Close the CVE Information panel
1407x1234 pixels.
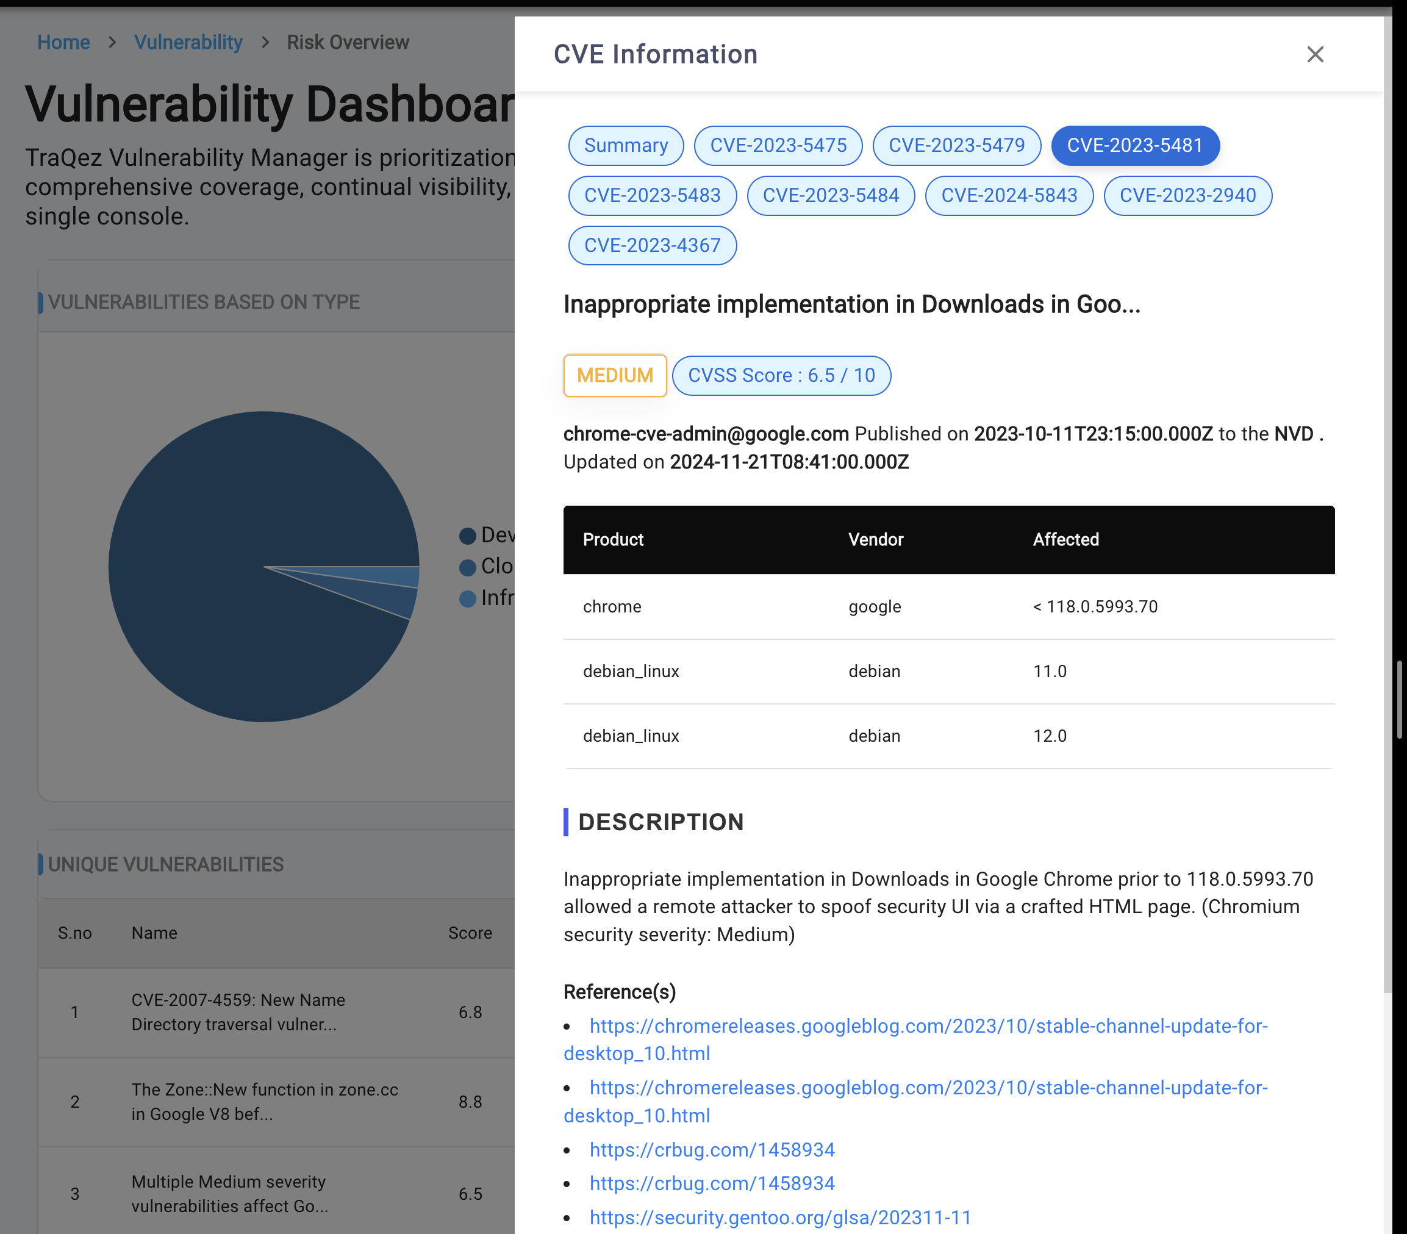click(x=1315, y=54)
